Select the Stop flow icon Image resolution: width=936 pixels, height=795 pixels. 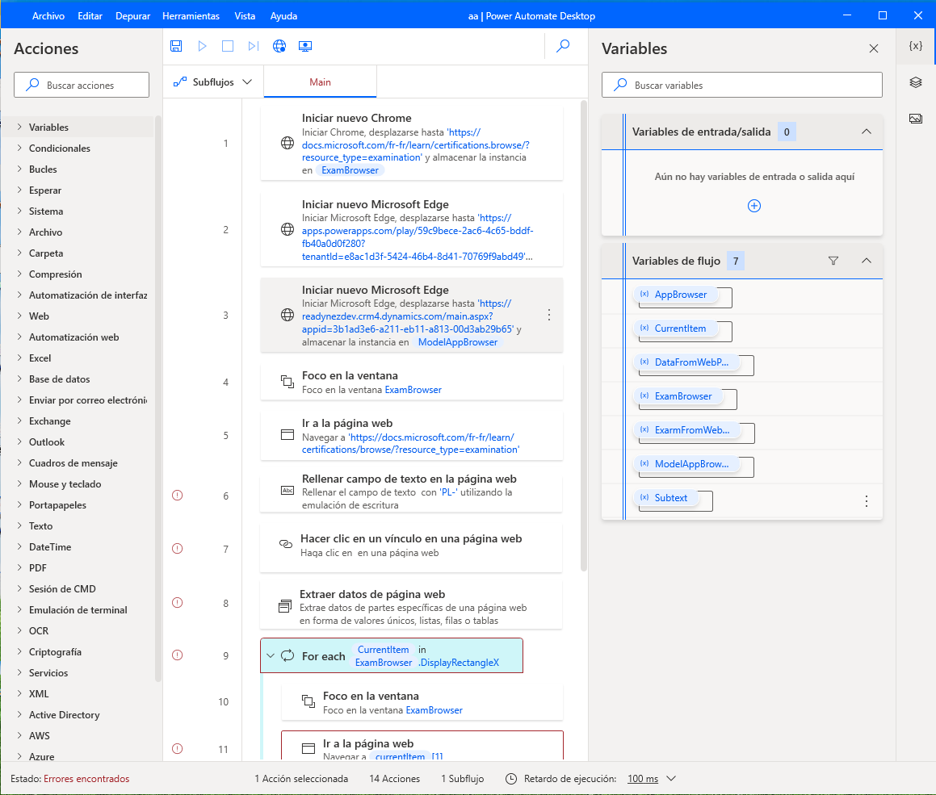tap(228, 46)
